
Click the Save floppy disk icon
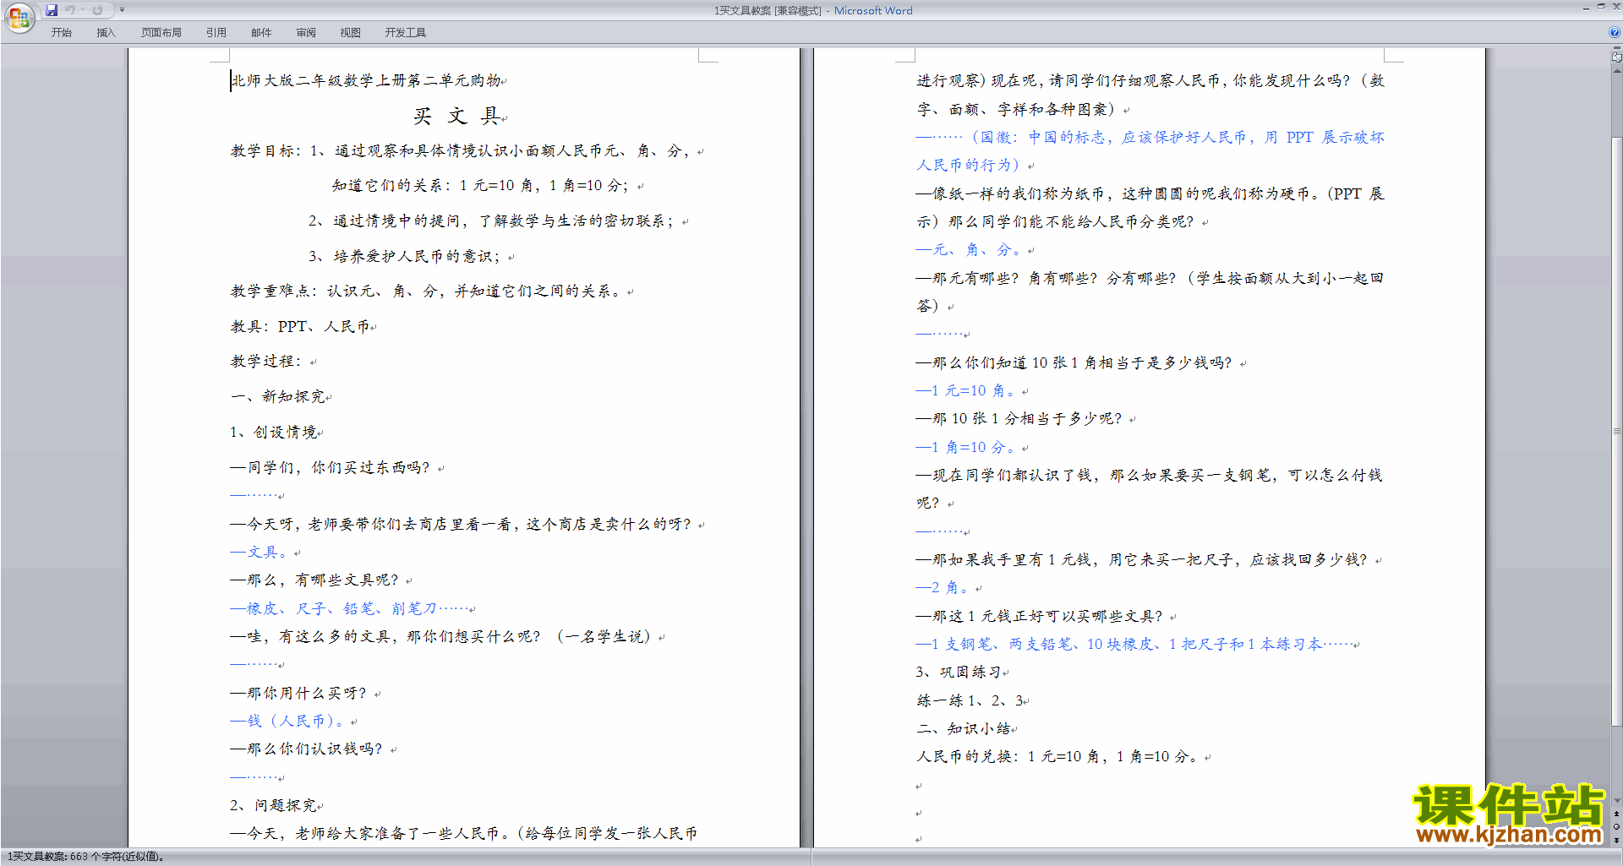(x=52, y=10)
